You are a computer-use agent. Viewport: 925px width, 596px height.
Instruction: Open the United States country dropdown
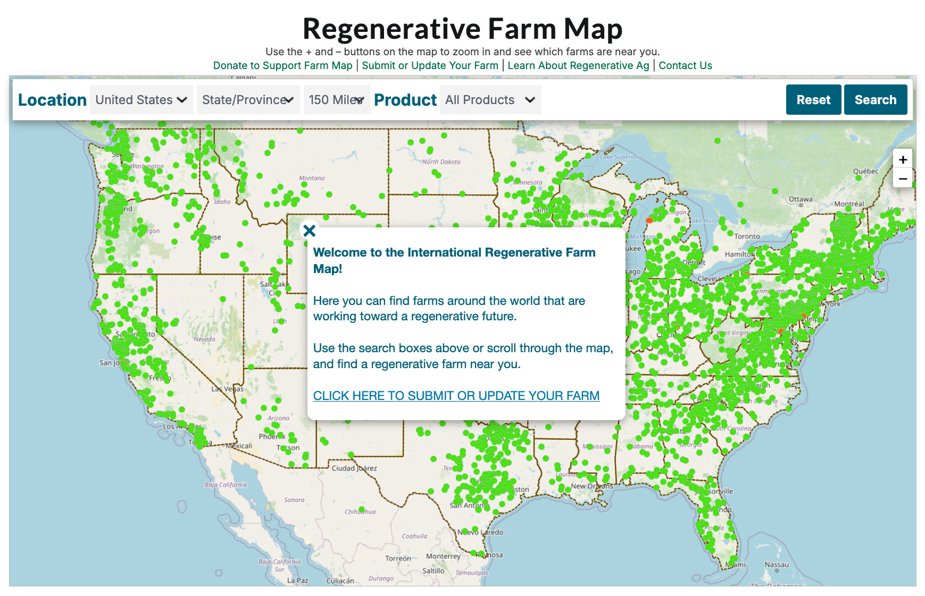[141, 100]
